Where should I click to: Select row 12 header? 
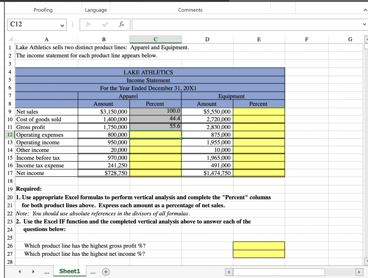10,135
